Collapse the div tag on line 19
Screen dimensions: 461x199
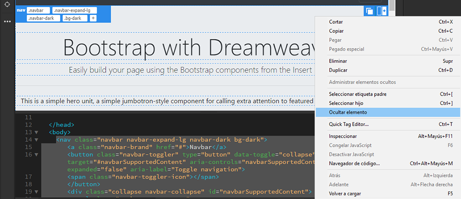click(x=36, y=191)
